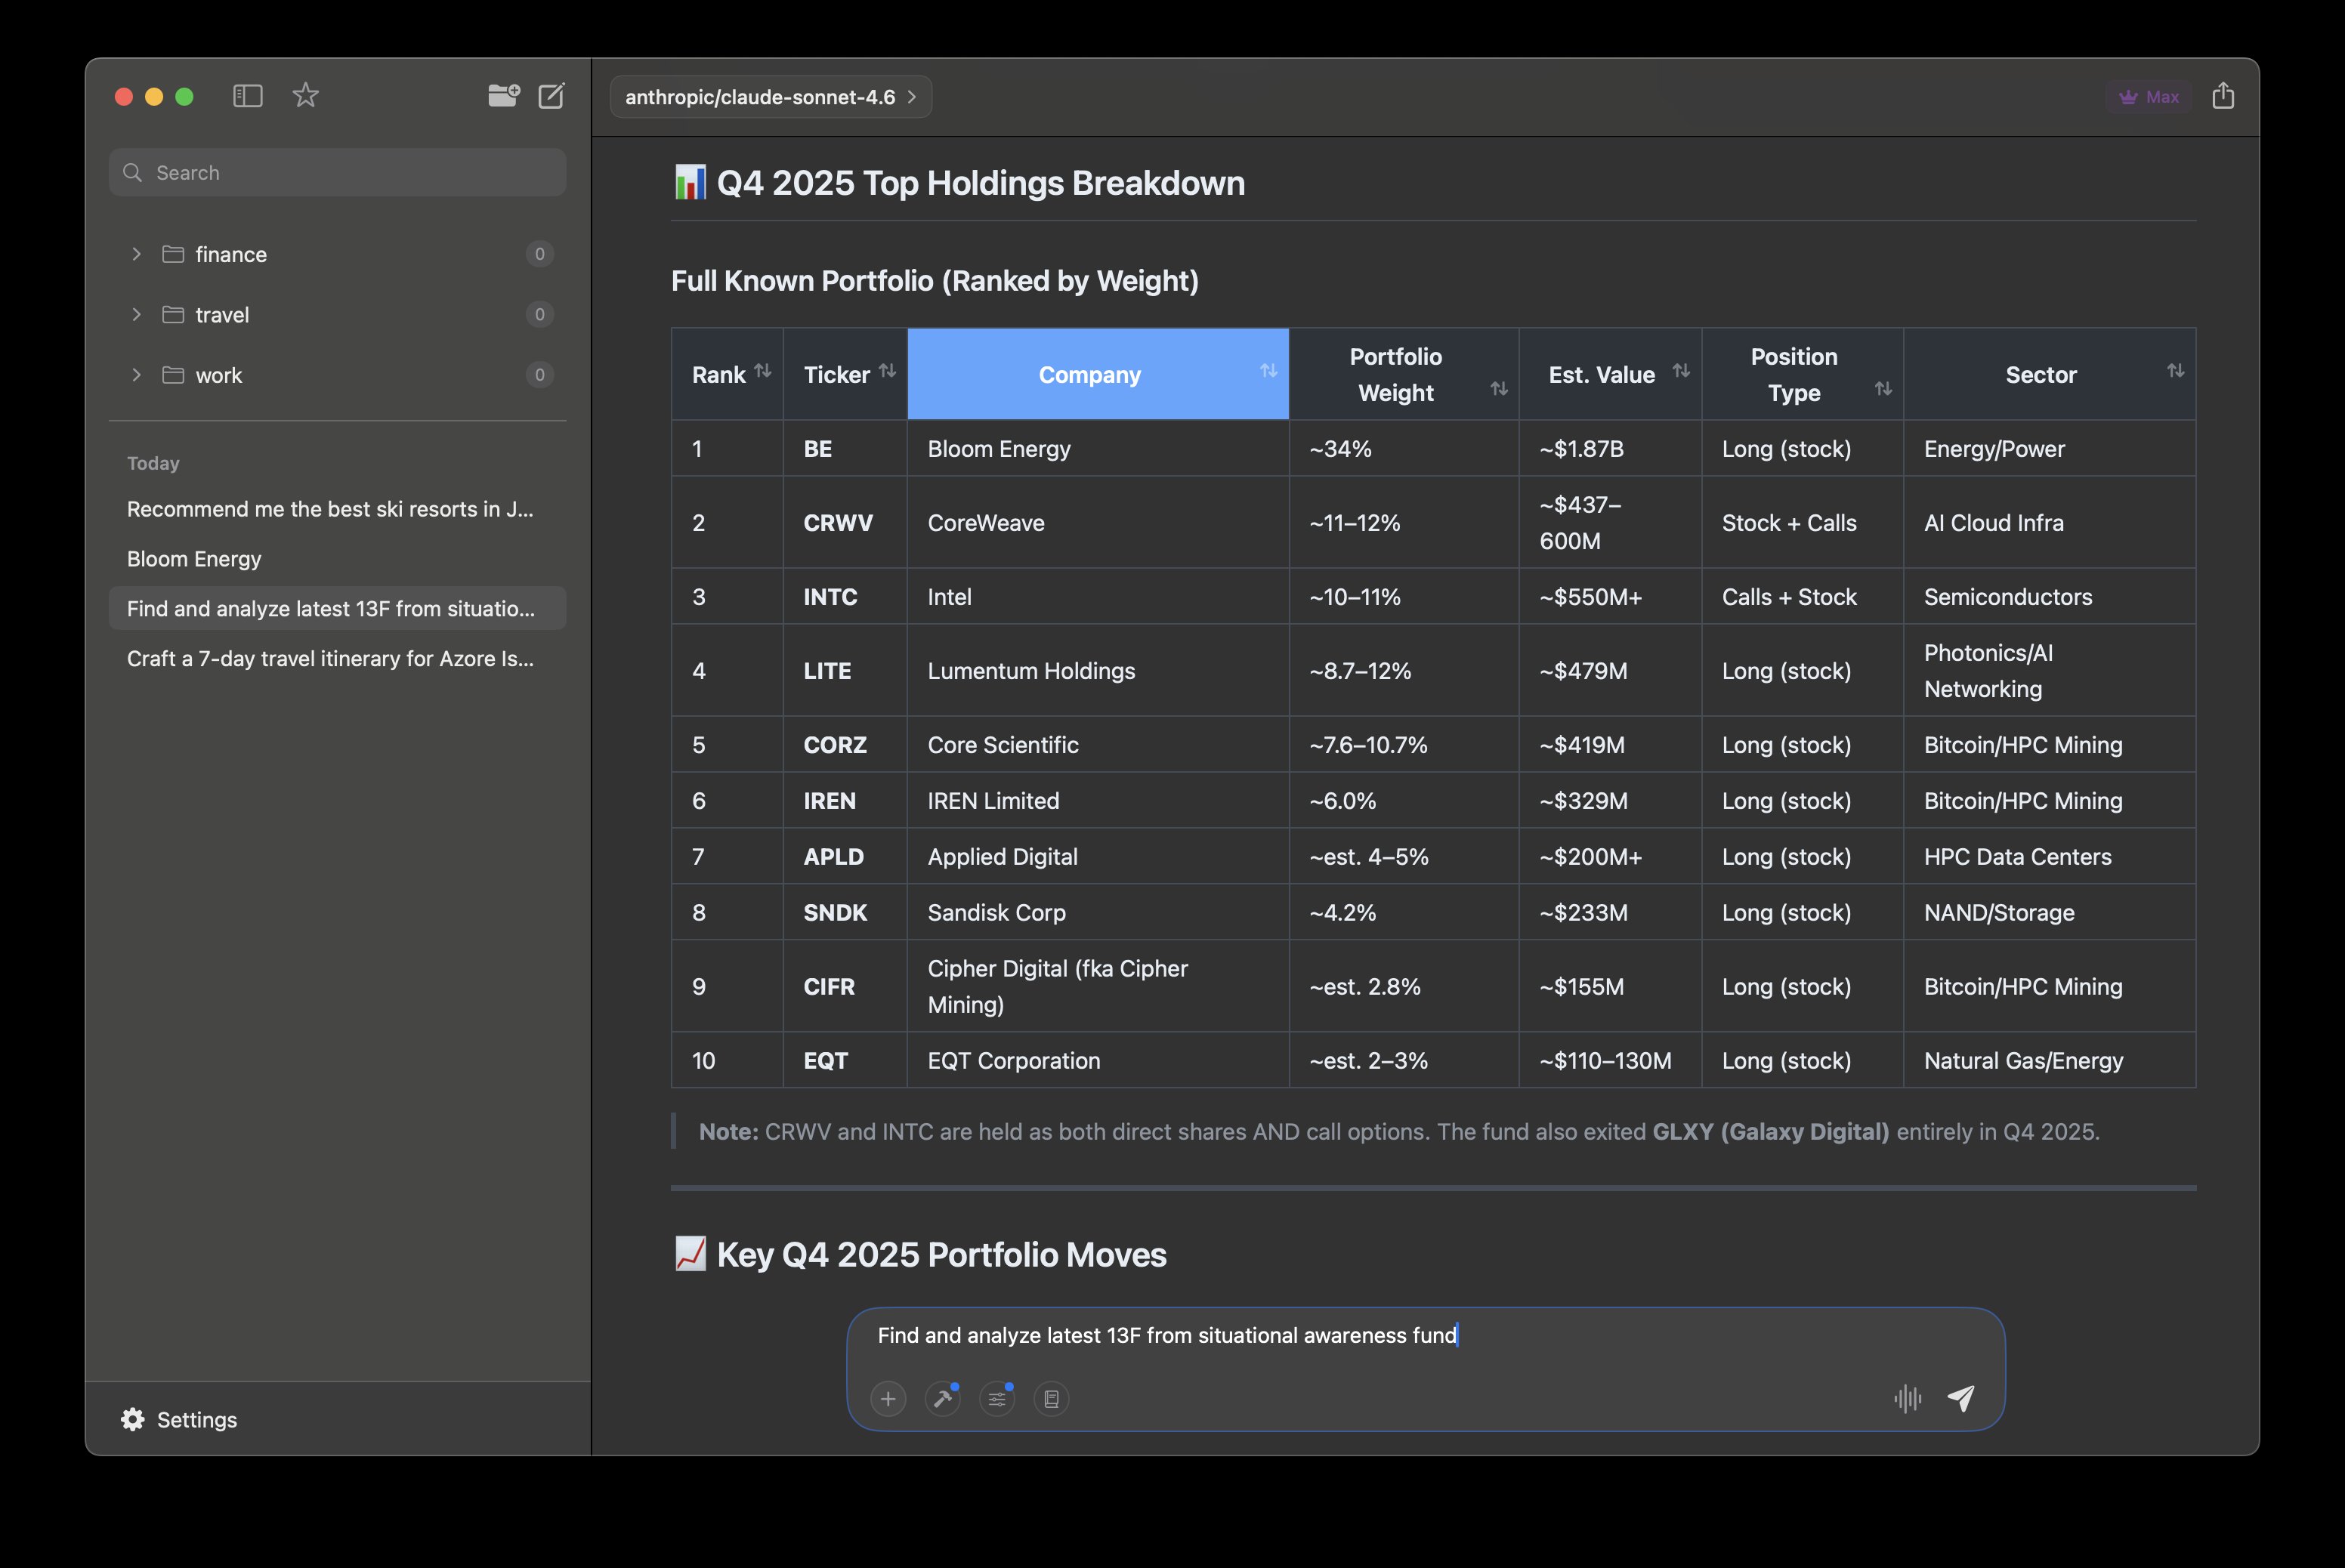Click the star favorites icon
The image size is (2345, 1568).
(305, 96)
